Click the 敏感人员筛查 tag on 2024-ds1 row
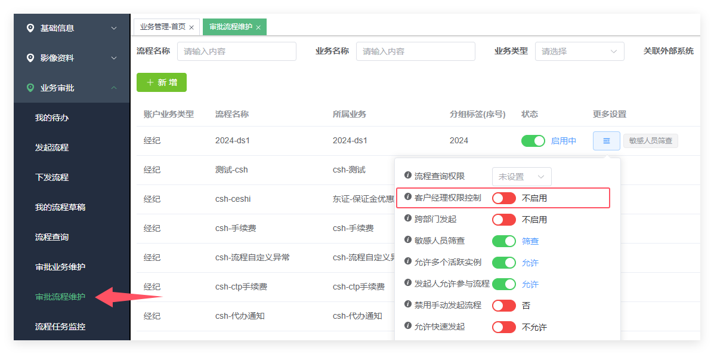714x354 pixels. pyautogui.click(x=651, y=141)
